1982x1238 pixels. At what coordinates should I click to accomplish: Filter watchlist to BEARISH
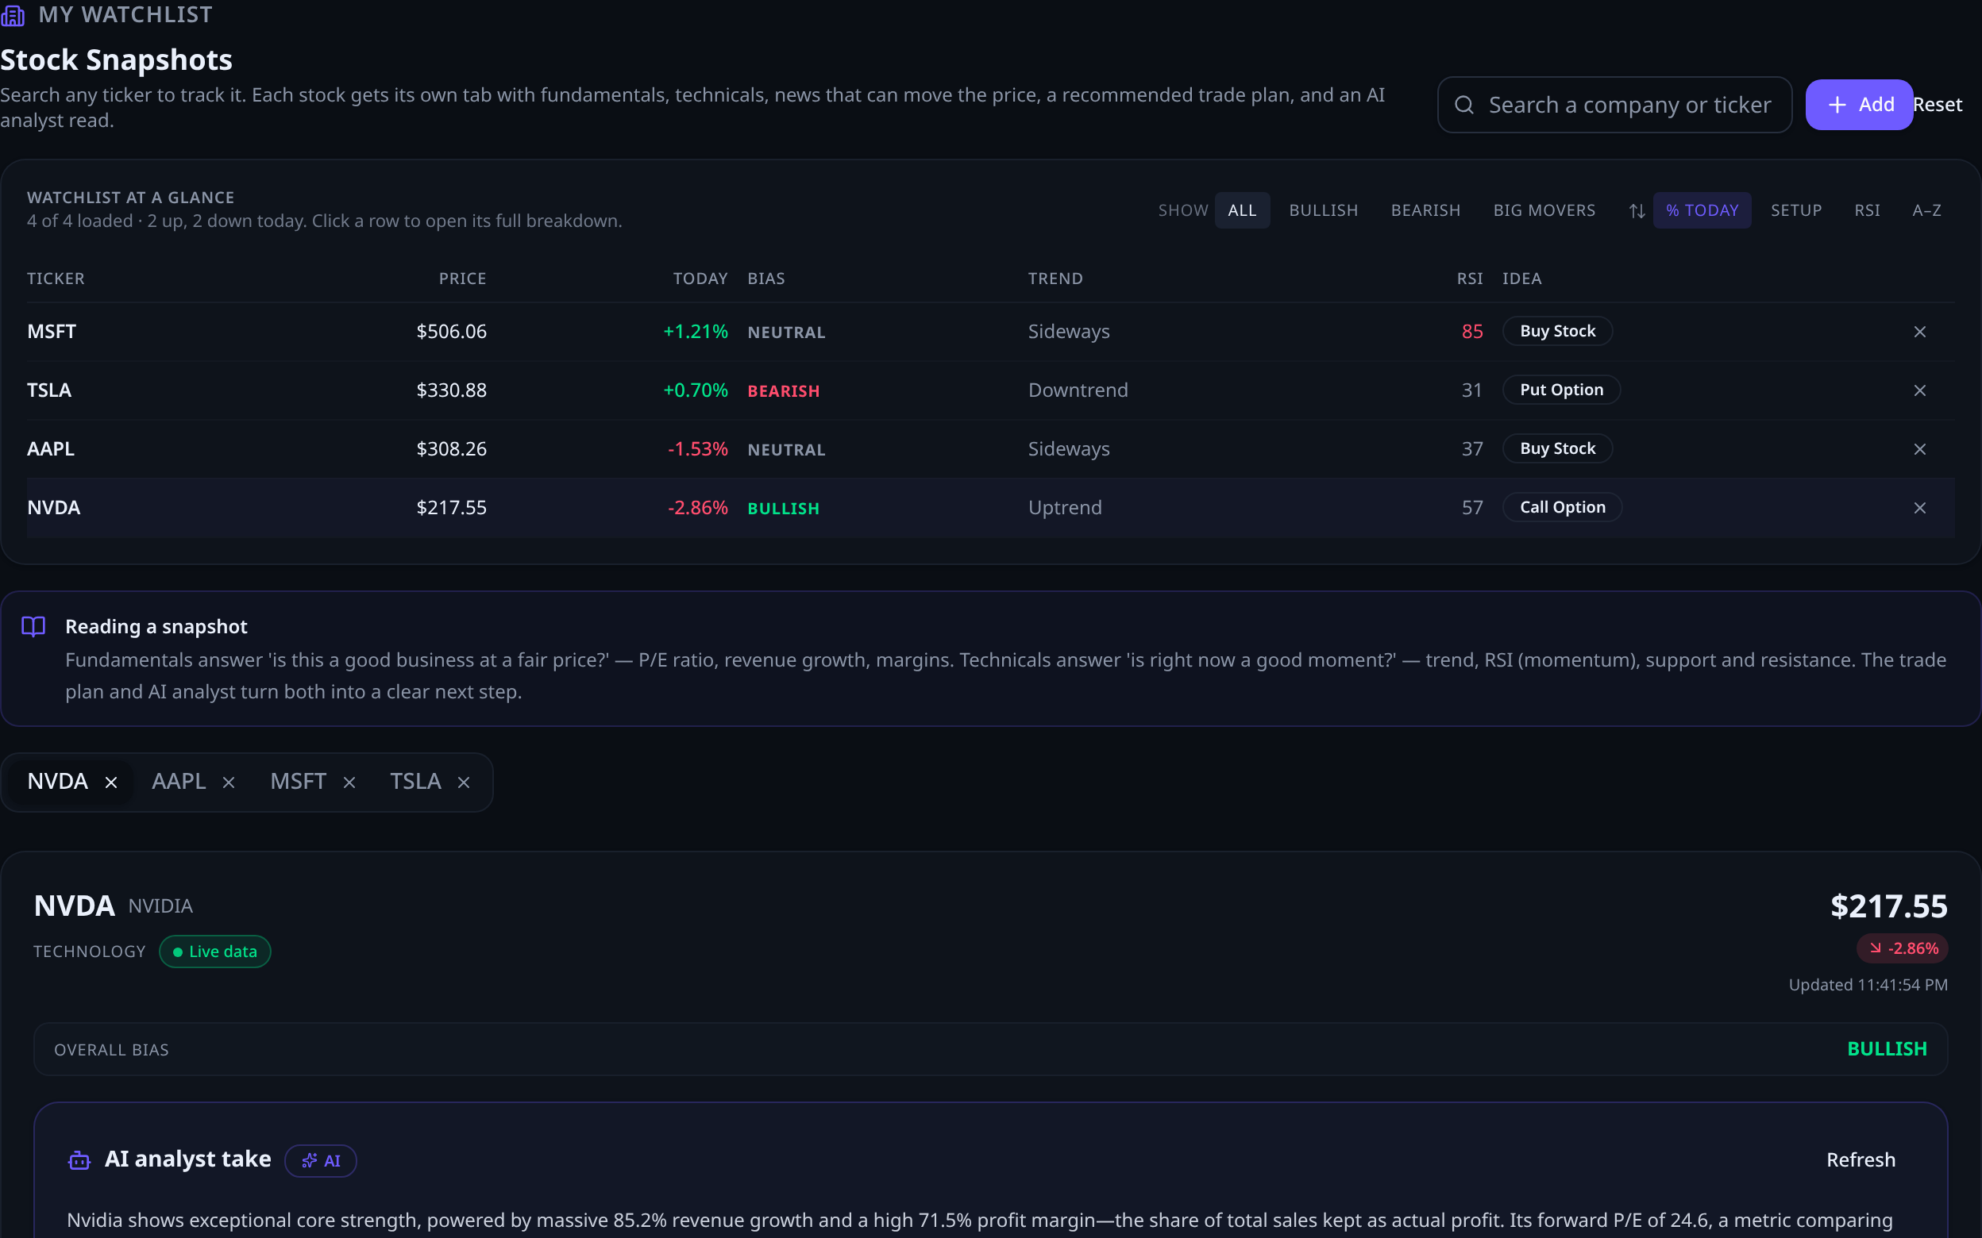(x=1425, y=210)
